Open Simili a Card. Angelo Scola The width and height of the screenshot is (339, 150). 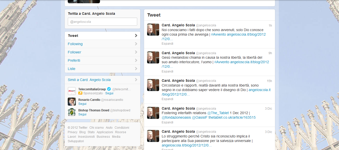coord(89,80)
